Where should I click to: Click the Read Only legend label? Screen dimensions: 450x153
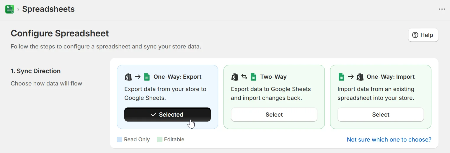point(137,139)
